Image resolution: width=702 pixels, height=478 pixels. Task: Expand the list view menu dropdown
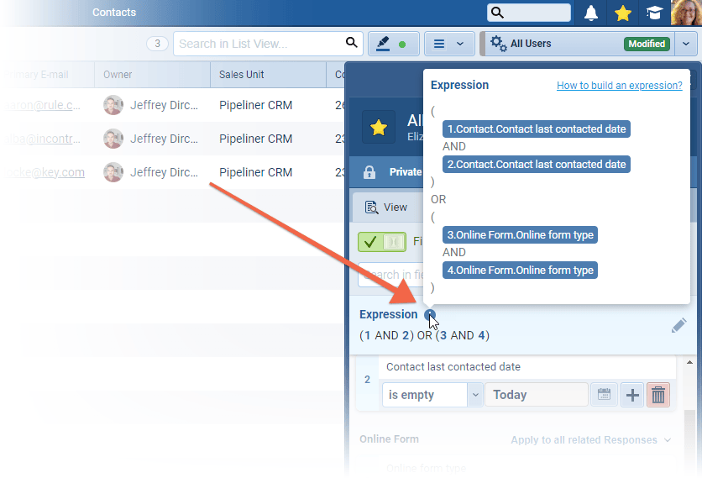tap(448, 44)
